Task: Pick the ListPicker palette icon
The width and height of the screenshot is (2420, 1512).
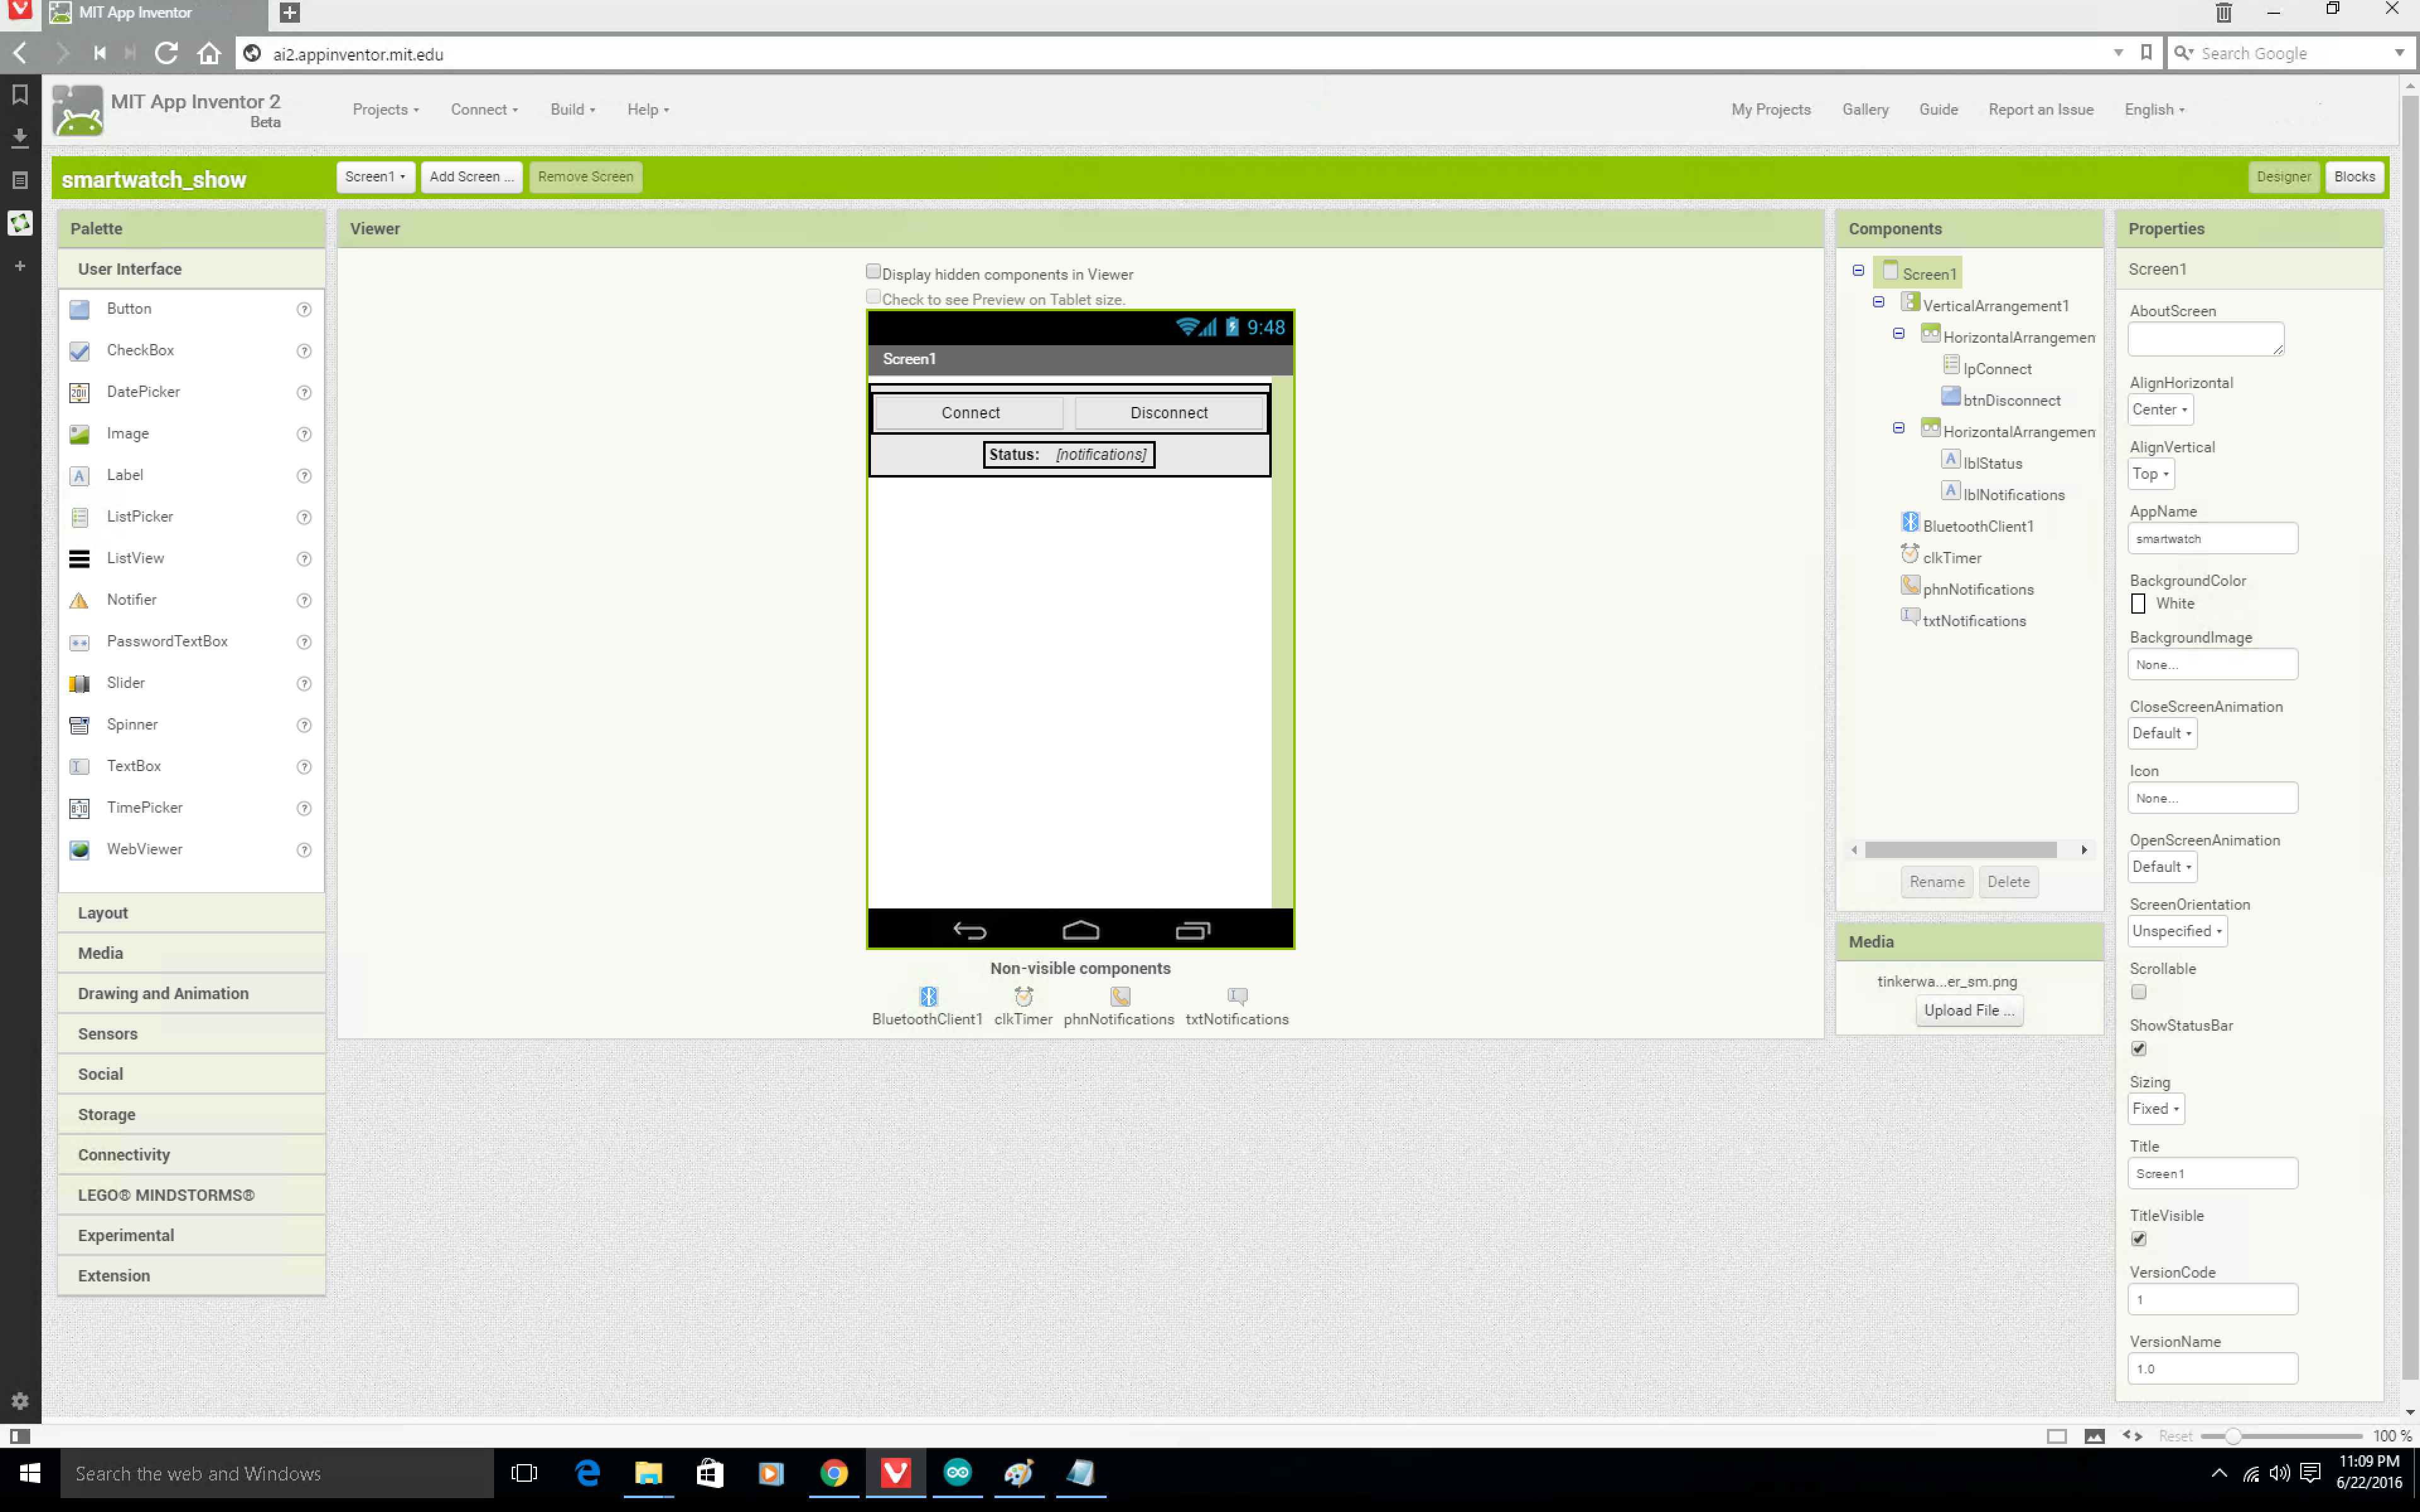Action: pos(80,517)
